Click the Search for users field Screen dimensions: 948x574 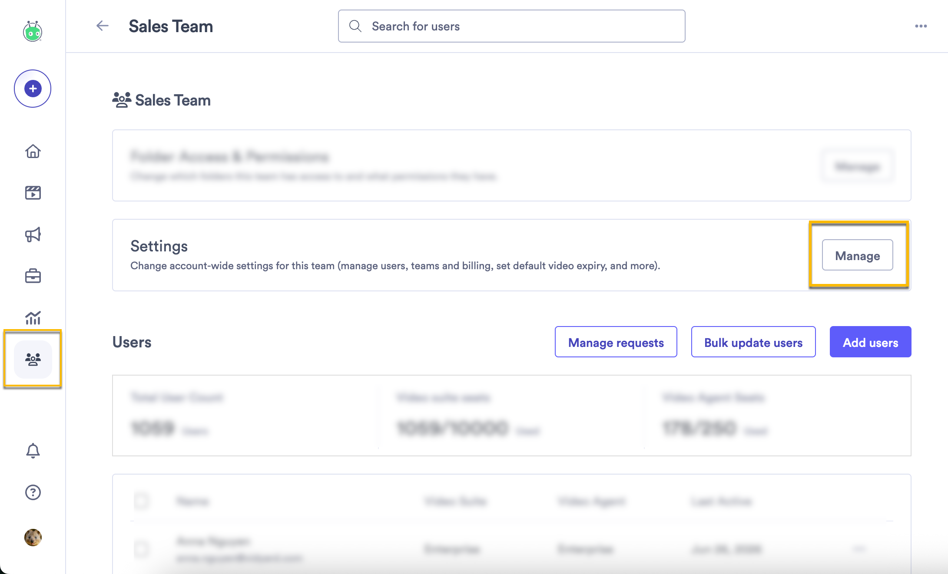[x=512, y=26]
